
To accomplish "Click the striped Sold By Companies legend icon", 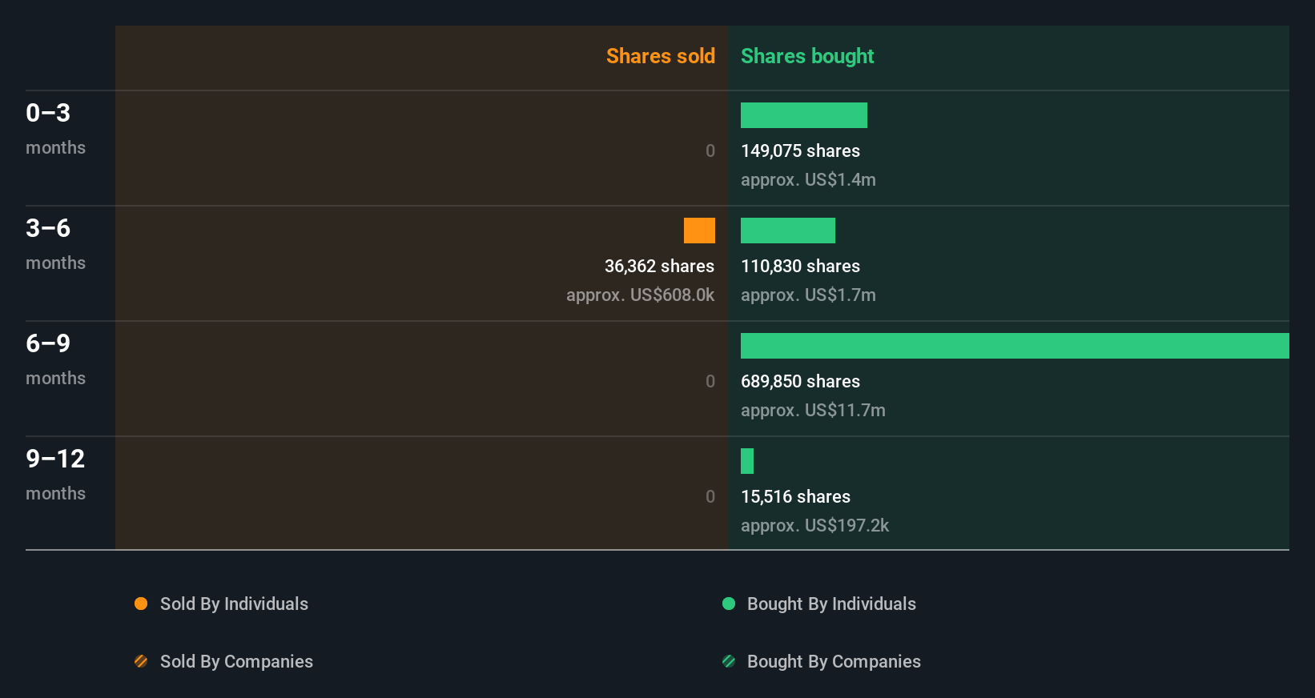I will [x=141, y=661].
